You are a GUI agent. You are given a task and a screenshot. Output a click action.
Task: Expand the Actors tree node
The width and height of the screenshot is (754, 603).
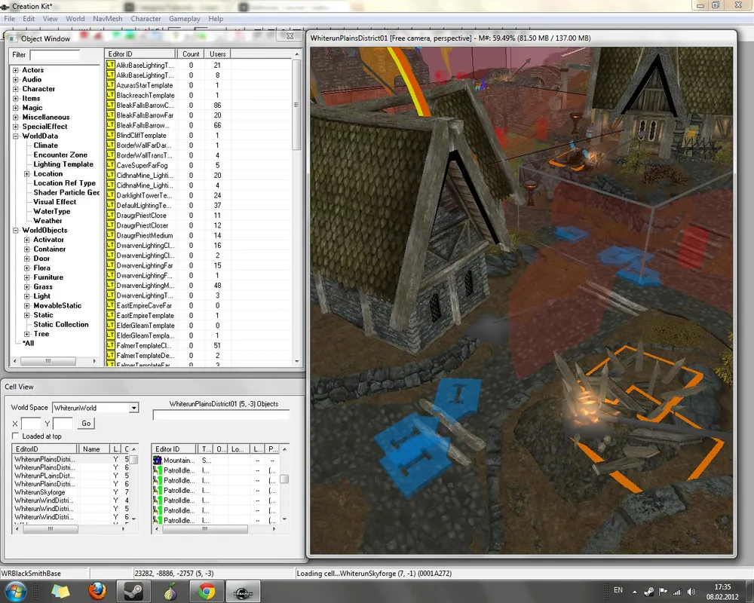[16, 70]
